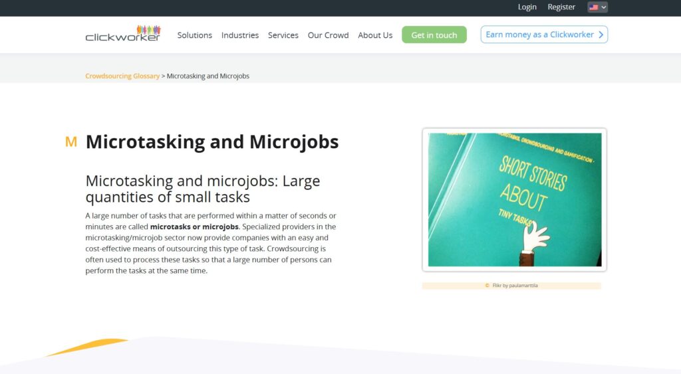Click the bold microtasks or microjobs text
This screenshot has height=374, width=681.
coord(194,227)
